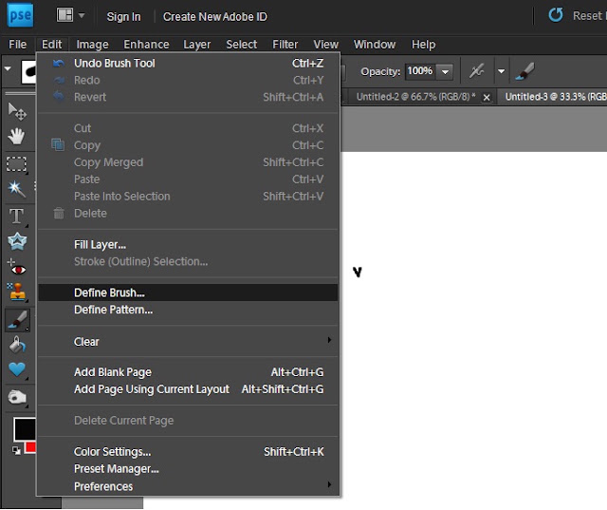Choose Define Brush... menu entry
607x510 pixels.
click(188, 293)
